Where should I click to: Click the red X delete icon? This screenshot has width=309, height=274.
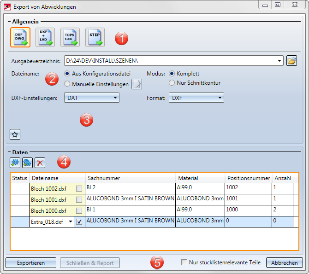pos(40,163)
